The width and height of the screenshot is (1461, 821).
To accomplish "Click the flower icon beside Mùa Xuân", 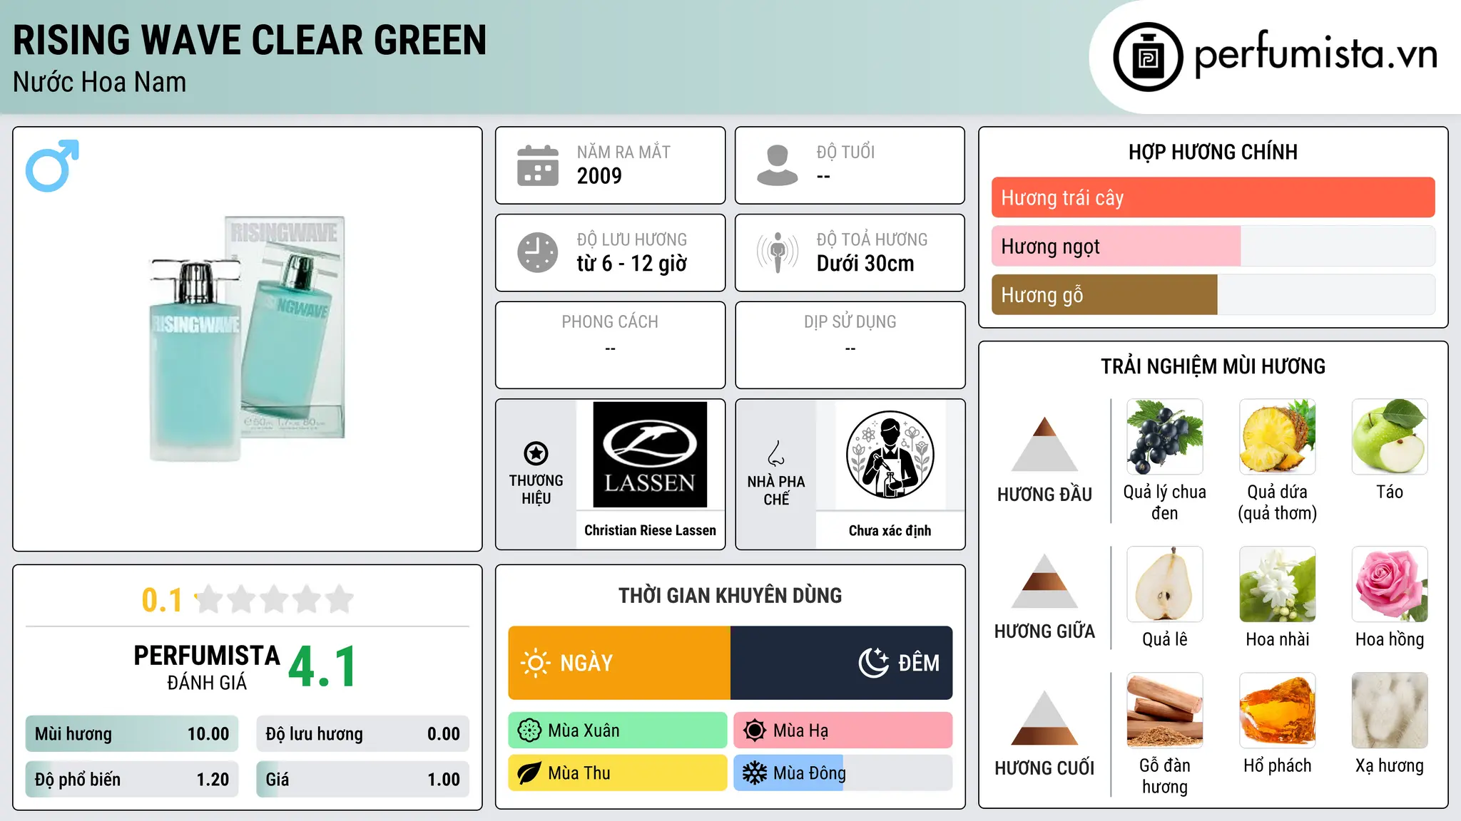I will 529,730.
